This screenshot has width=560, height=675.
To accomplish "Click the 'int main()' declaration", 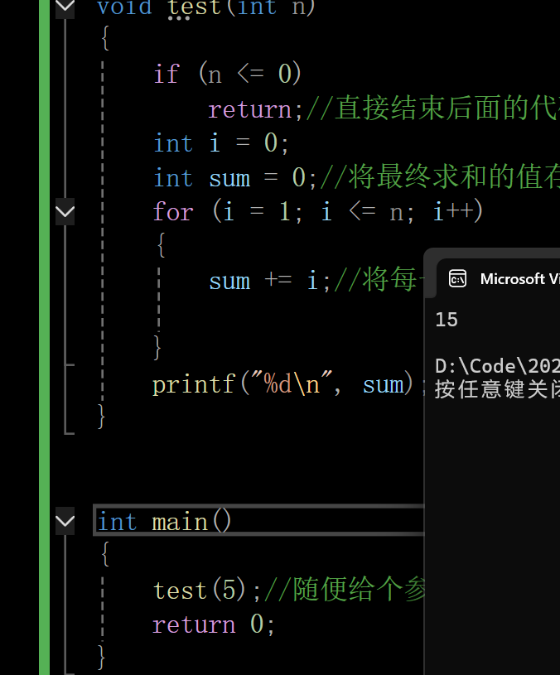I will 164,521.
